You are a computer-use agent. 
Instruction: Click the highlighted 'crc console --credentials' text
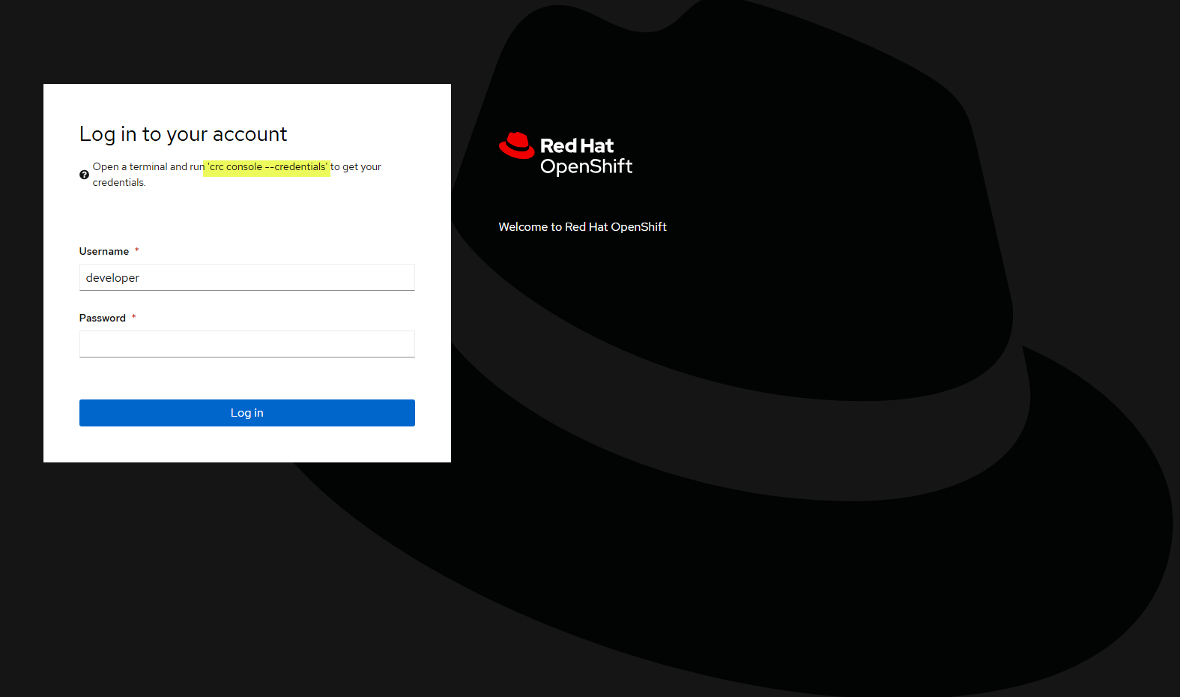pyautogui.click(x=267, y=167)
